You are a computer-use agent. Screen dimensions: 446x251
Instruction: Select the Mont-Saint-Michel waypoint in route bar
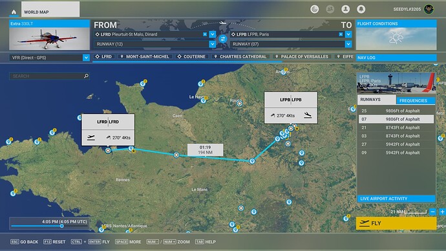[145, 57]
